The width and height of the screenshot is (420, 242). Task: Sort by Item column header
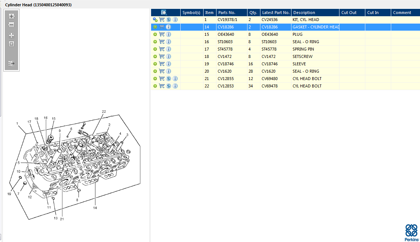tap(209, 13)
